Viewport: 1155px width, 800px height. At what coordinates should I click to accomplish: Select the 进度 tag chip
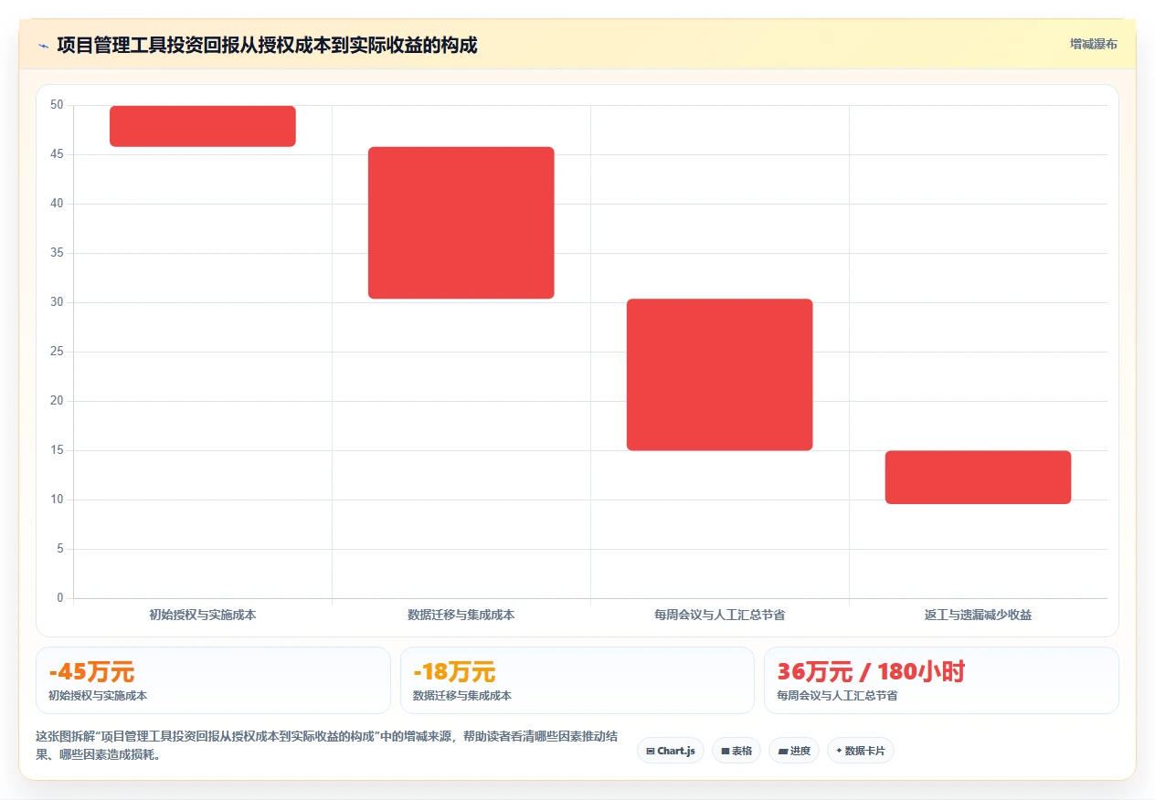[794, 751]
